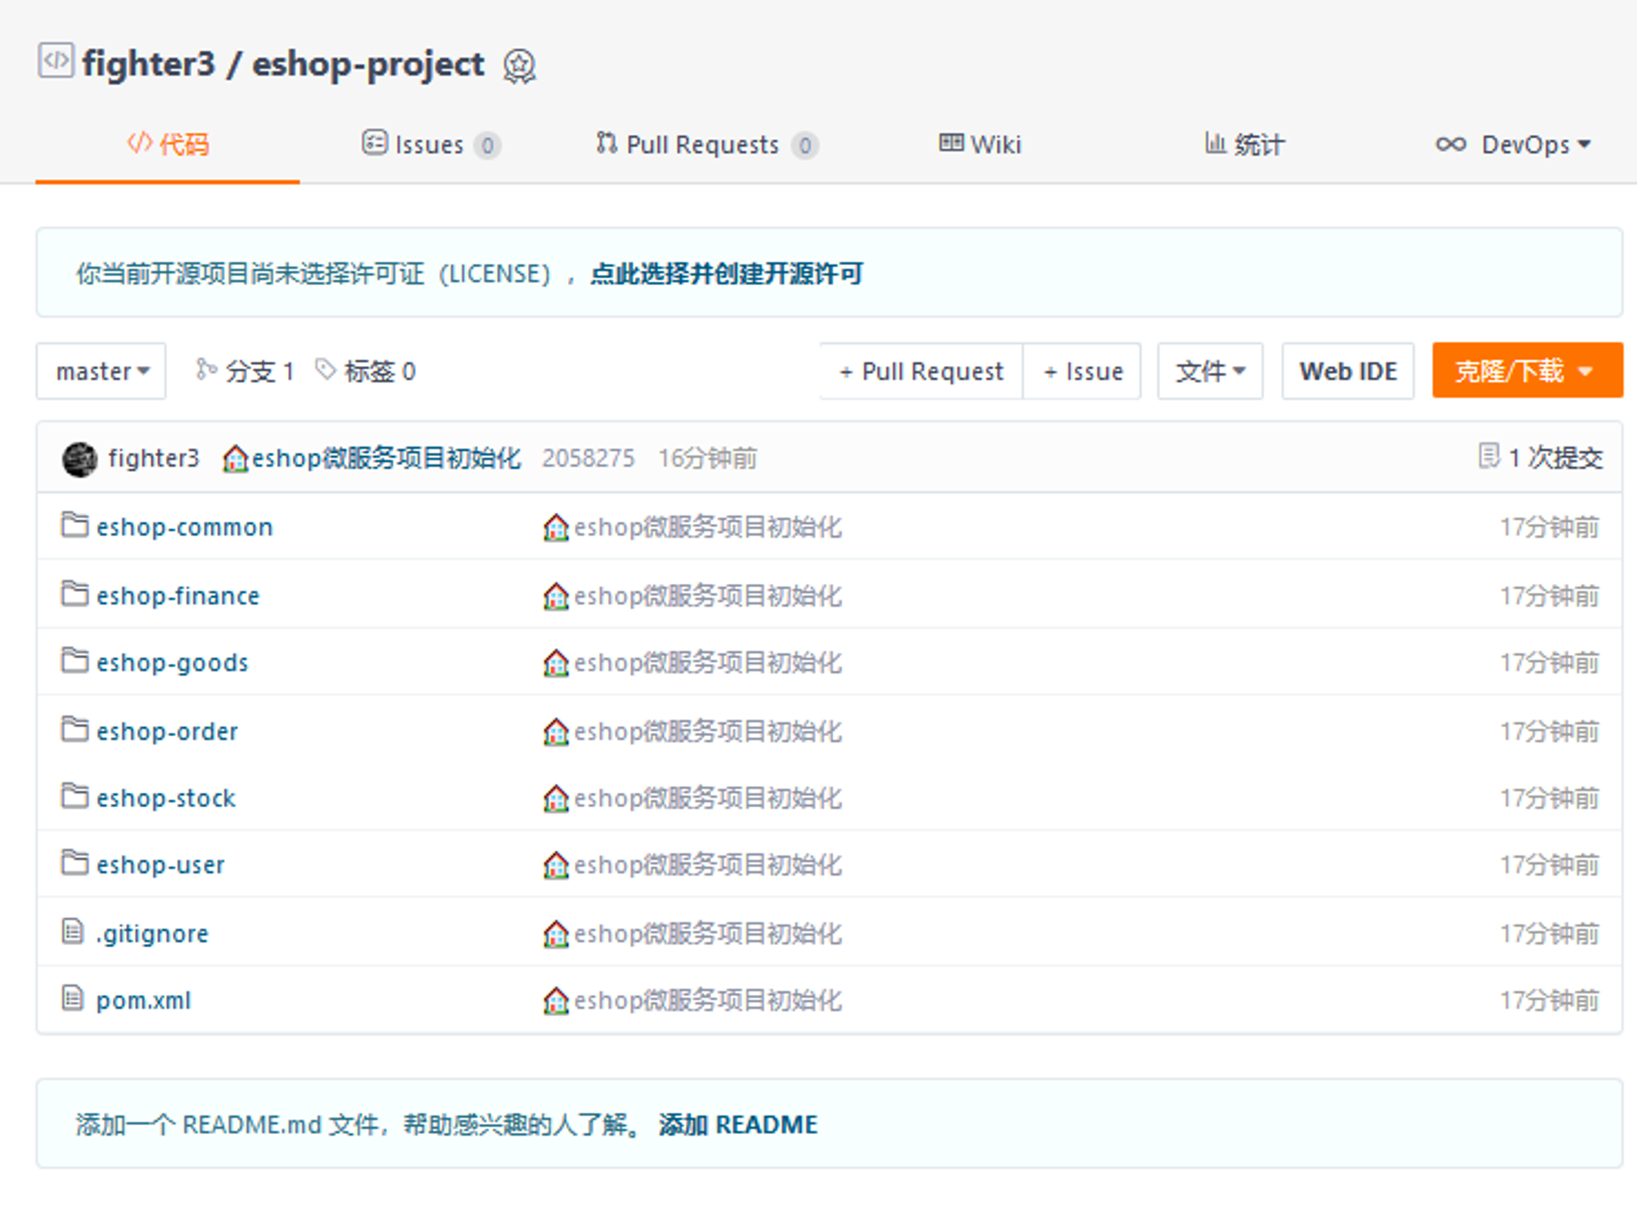Click the Wiki book icon
Image resolution: width=1637 pixels, height=1220 pixels.
(x=951, y=142)
